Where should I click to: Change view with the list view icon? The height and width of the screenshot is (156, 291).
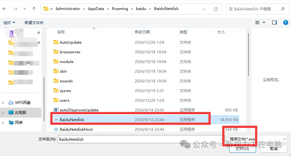coord(257,22)
